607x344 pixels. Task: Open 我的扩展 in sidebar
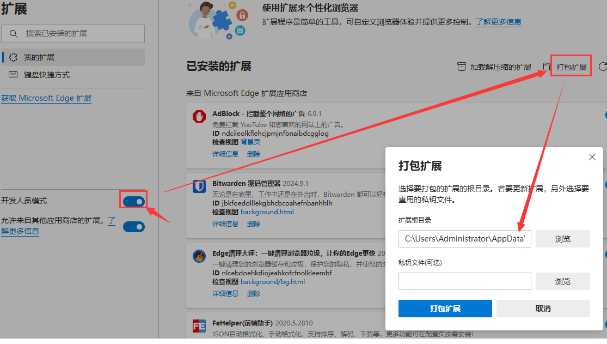[73, 57]
